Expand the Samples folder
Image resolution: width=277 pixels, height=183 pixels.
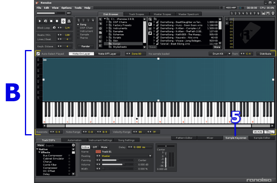pos(107,31)
